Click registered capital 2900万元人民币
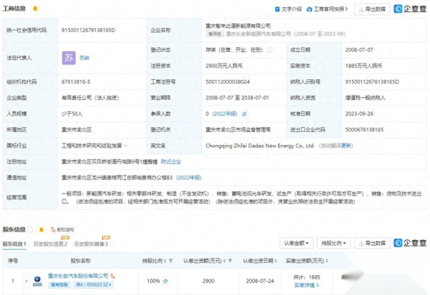 [x=224, y=66]
